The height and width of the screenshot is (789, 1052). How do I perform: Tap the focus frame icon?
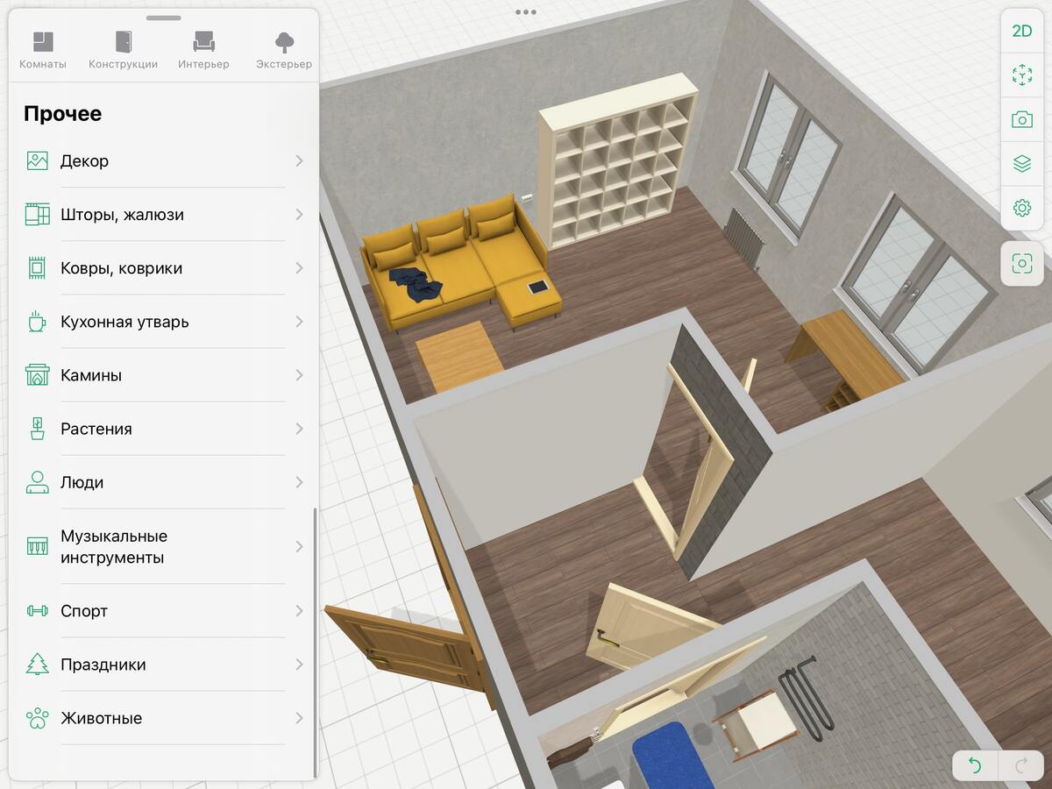click(x=1021, y=263)
